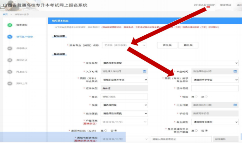The image size is (242, 143).
Task: Open calendar icon in 出生日期 field
Action: coord(235,105)
